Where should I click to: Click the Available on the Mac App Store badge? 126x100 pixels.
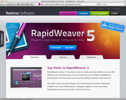pos(113,27)
